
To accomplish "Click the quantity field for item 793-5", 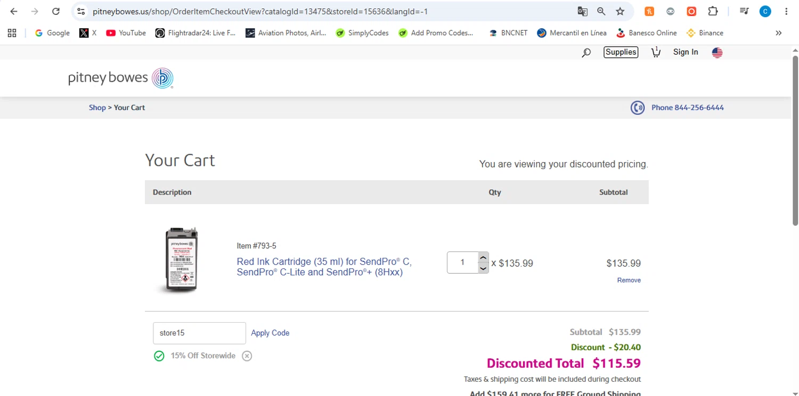I will (462, 263).
